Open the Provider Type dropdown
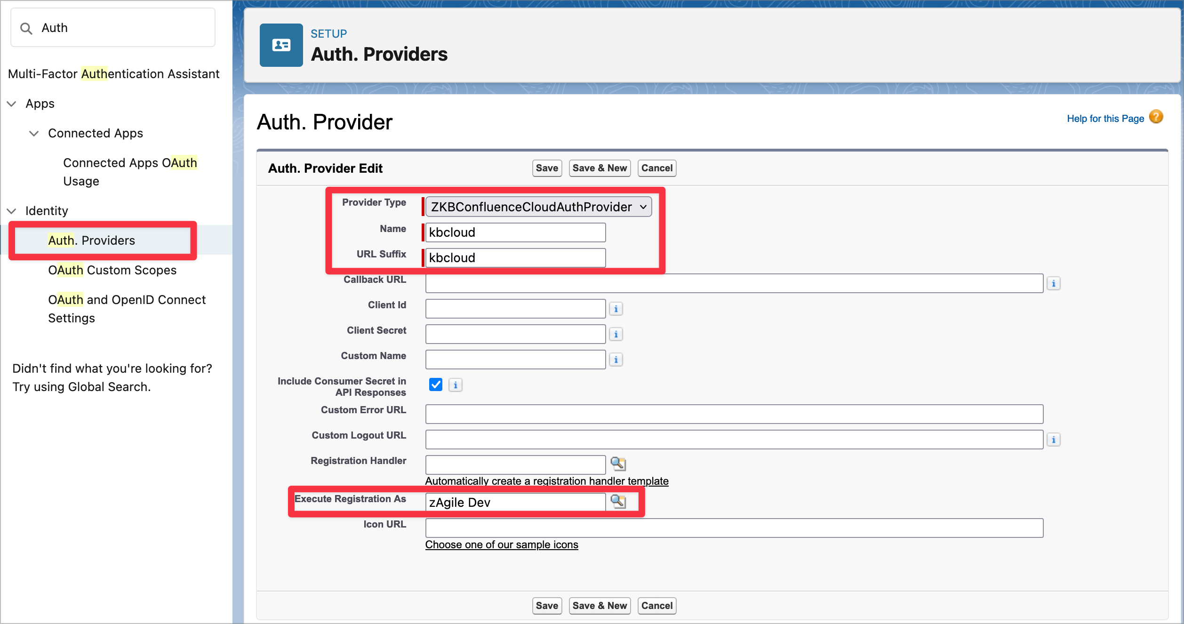Screen dimensions: 1184x624 (538, 207)
